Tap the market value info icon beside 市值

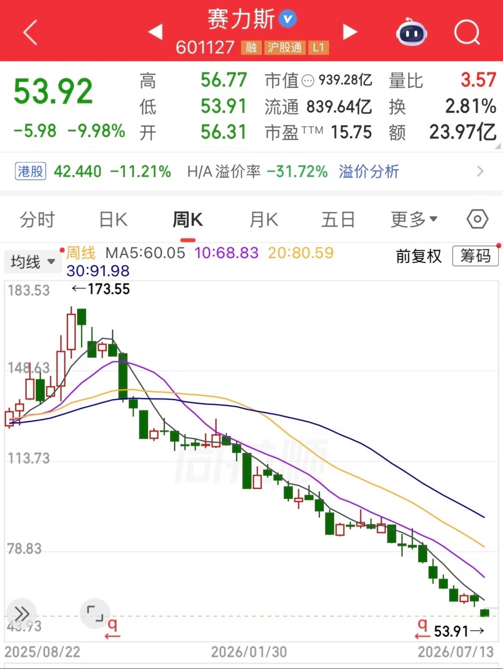pyautogui.click(x=308, y=81)
